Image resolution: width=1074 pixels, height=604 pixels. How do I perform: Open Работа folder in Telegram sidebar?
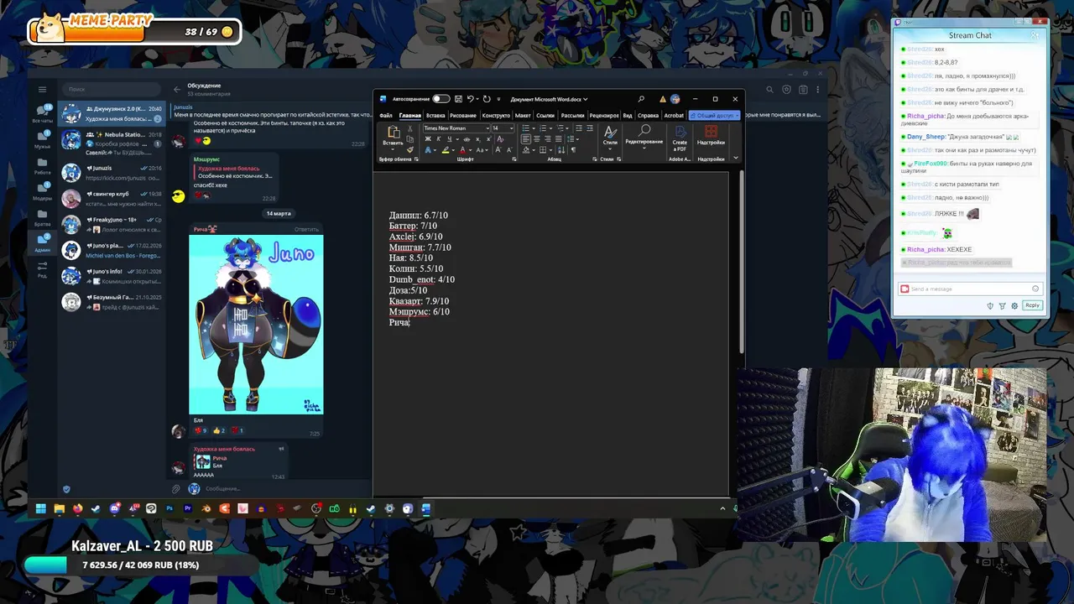click(x=42, y=165)
